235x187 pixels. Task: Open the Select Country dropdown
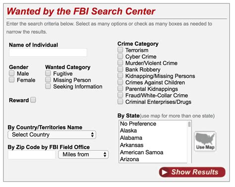(52, 135)
